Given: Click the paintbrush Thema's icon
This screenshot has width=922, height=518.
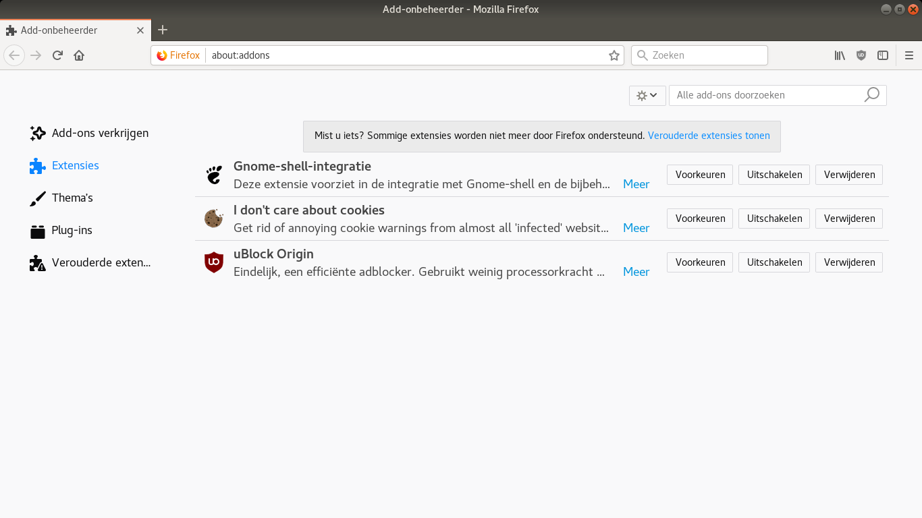Looking at the screenshot, I should (38, 198).
